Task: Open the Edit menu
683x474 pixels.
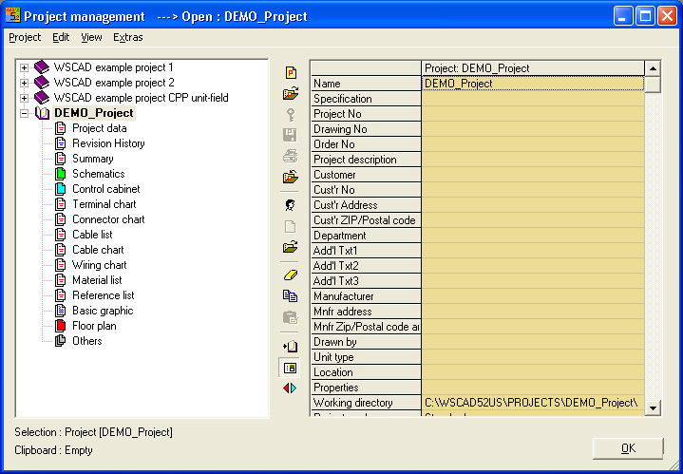Action: [x=61, y=37]
